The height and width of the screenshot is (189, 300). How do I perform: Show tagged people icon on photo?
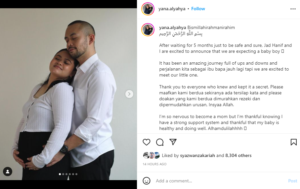pyautogui.click(x=8, y=172)
